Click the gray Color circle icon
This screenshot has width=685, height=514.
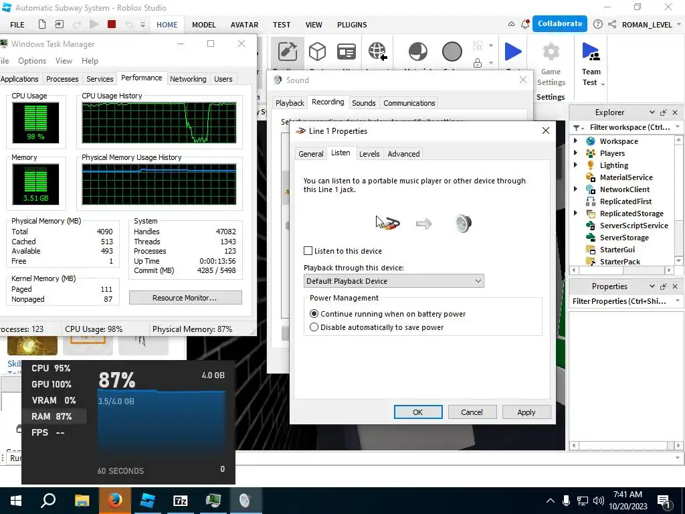(x=452, y=52)
